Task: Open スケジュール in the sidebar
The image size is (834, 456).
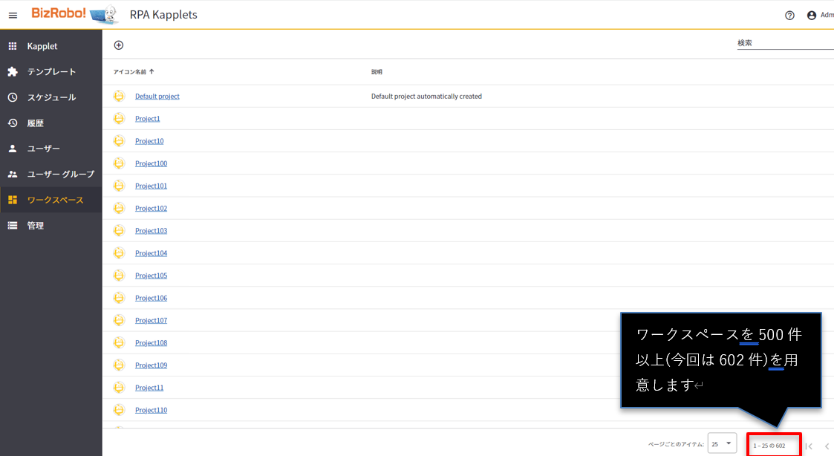Action: (51, 97)
